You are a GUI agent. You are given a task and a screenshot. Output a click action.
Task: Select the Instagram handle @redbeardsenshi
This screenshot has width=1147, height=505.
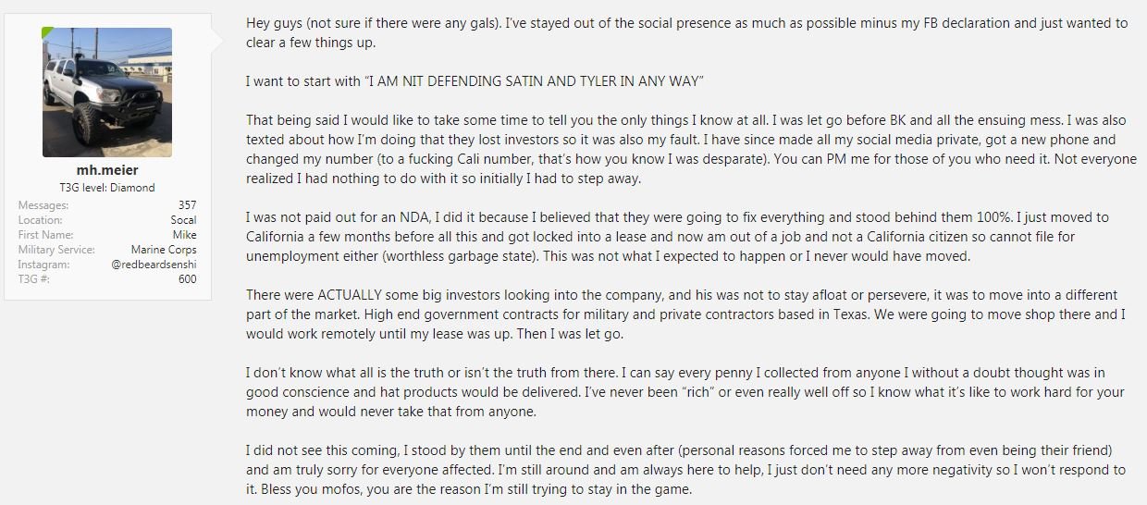pyautogui.click(x=155, y=265)
